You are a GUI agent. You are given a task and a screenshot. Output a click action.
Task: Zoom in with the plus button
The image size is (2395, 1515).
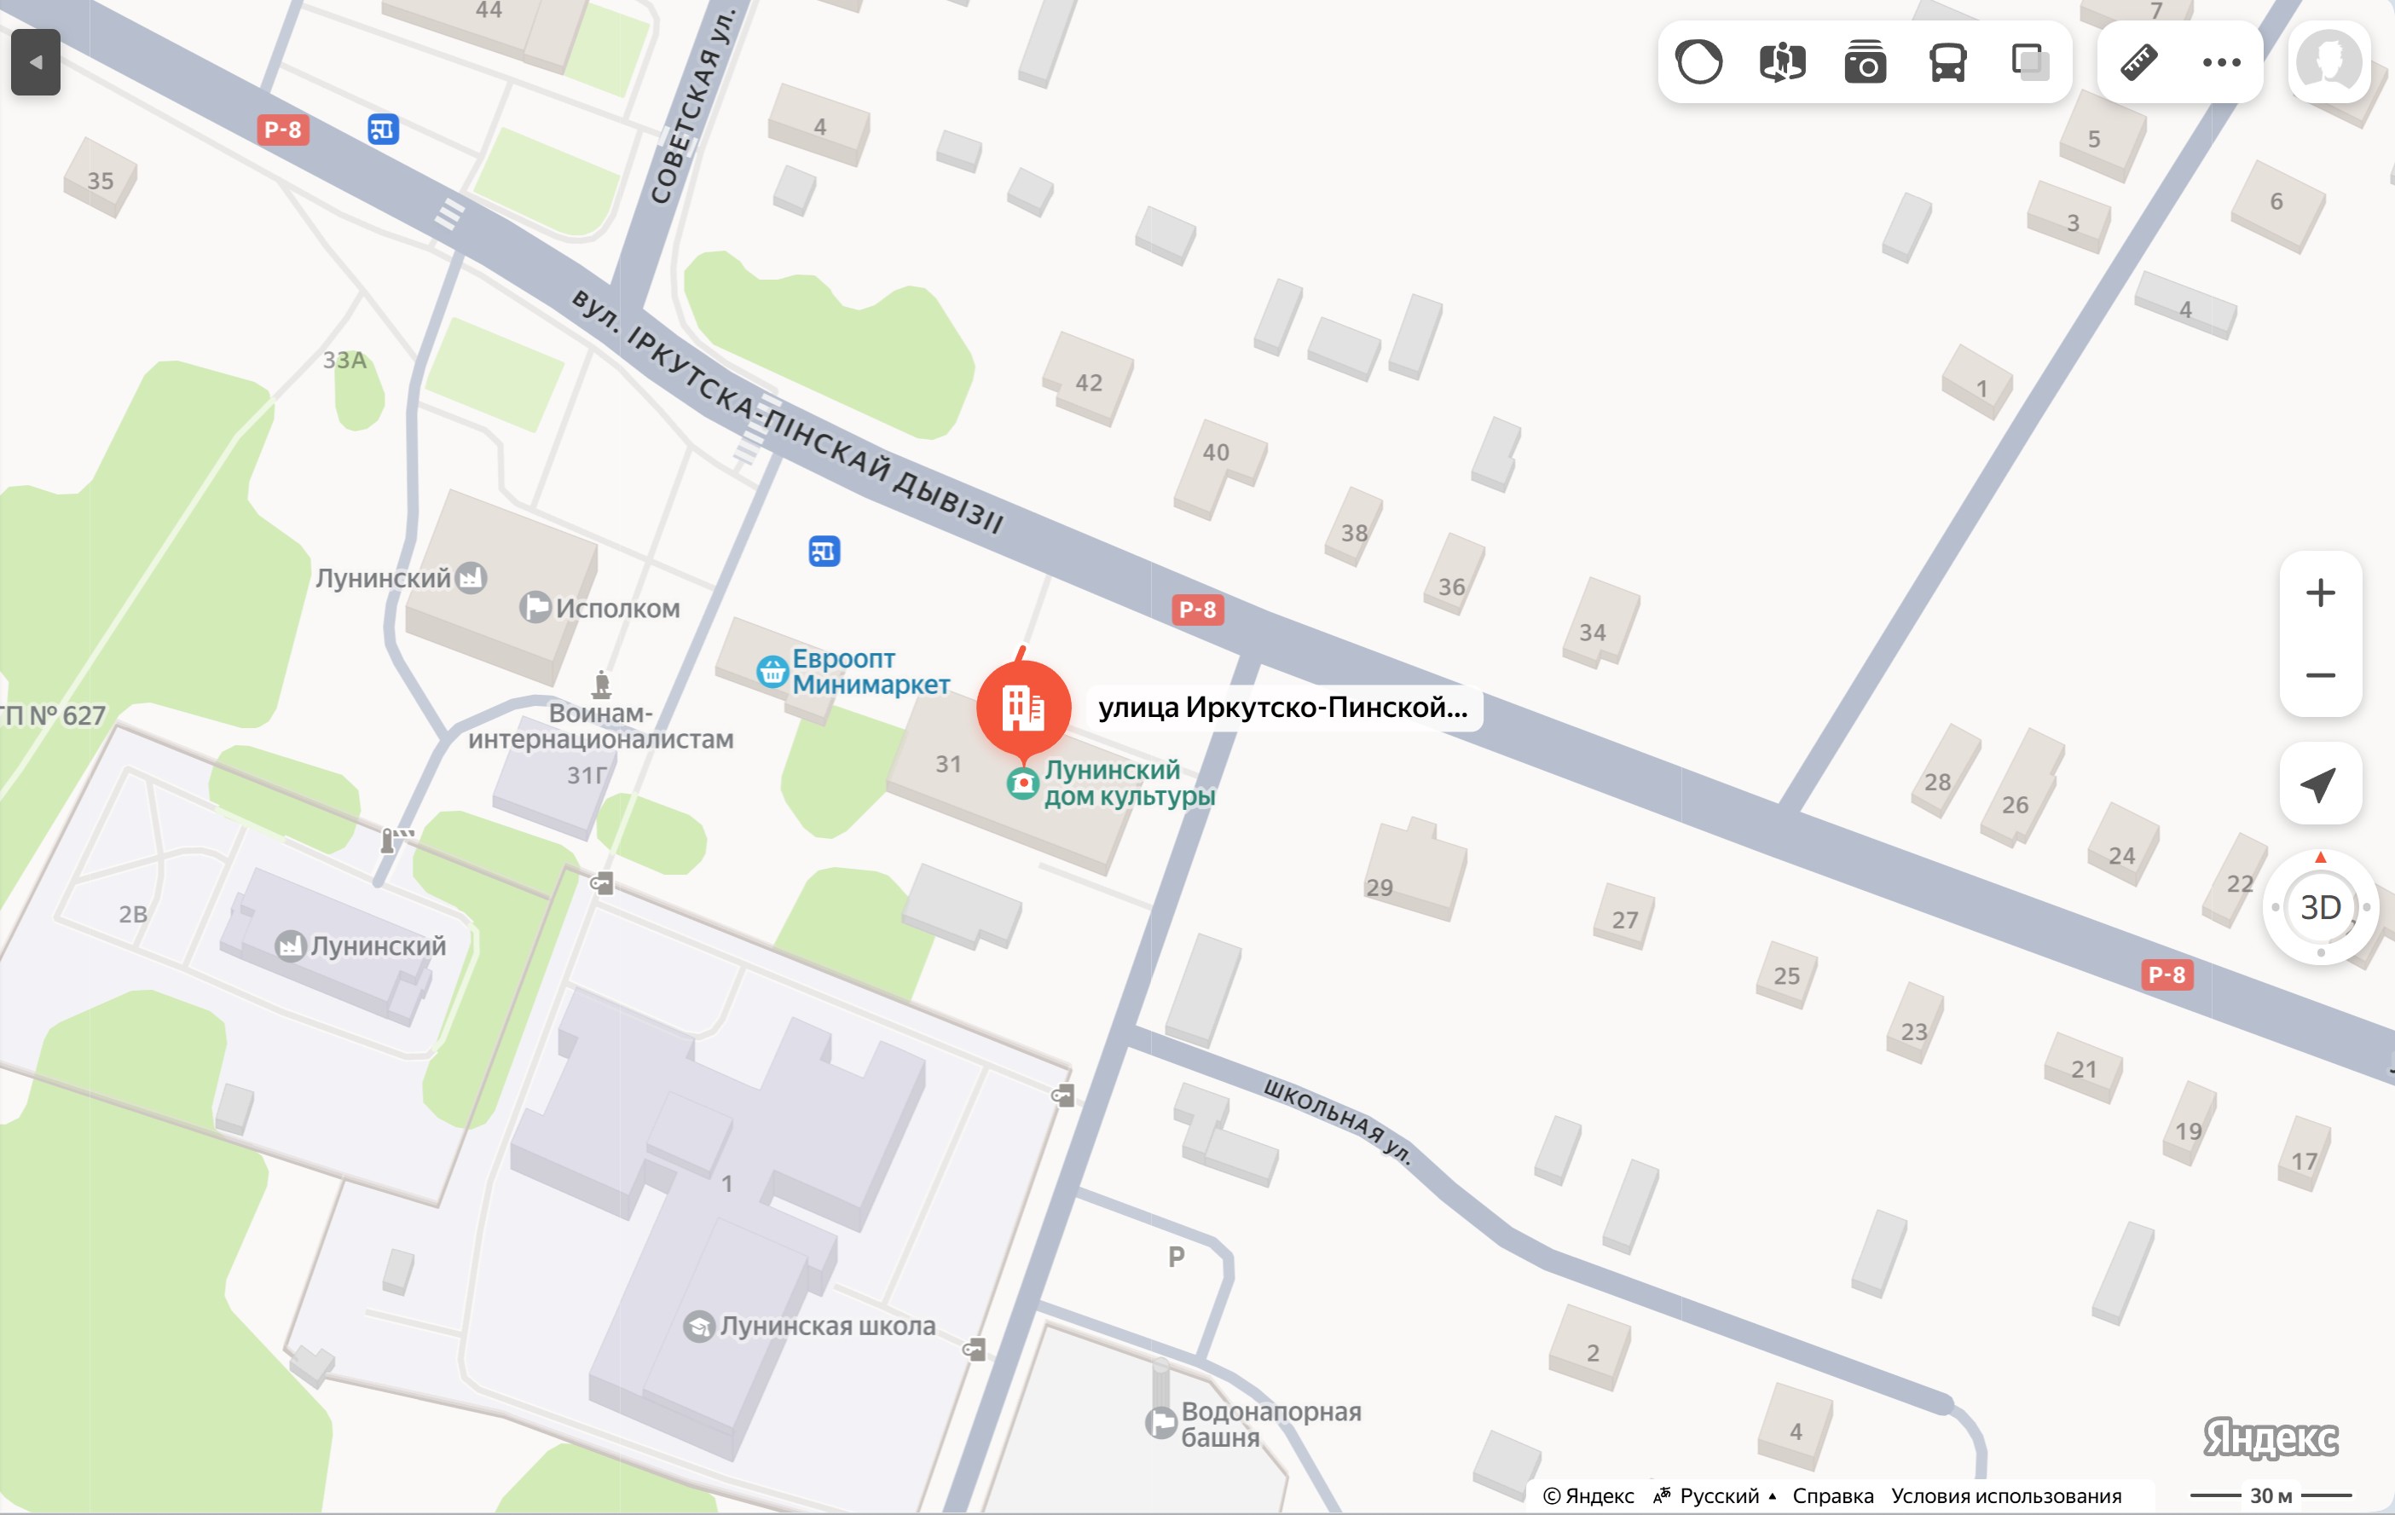click(x=2321, y=593)
